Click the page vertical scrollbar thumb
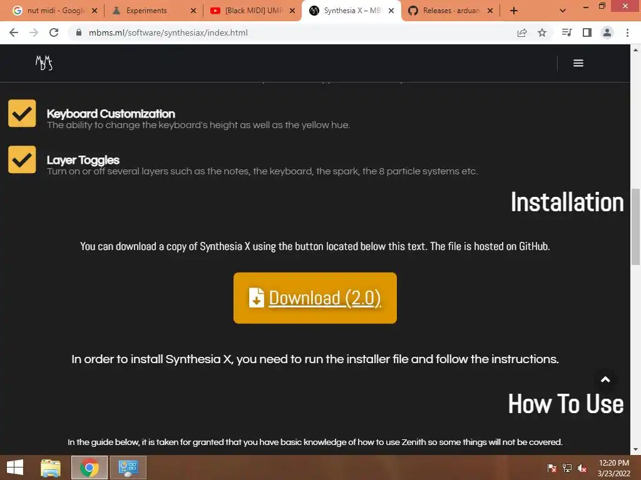Viewport: 641px width, 480px height. pos(635,226)
